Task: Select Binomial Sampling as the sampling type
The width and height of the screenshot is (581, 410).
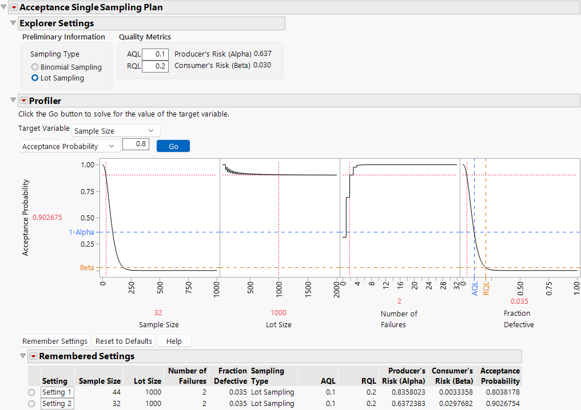Action: click(35, 67)
